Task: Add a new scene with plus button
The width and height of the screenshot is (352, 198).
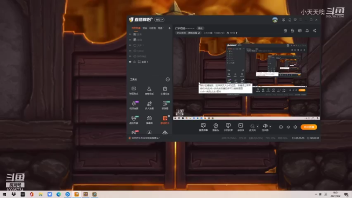Action: [x=169, y=28]
